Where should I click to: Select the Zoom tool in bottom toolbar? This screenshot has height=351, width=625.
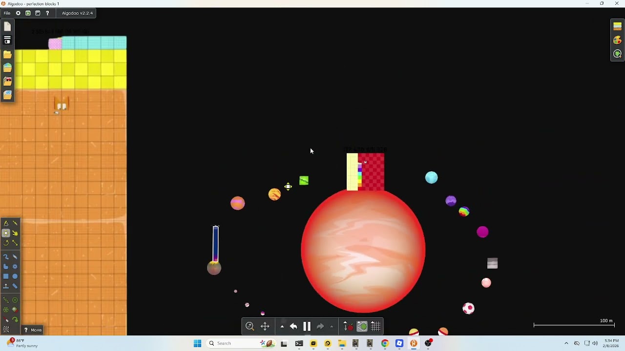250,327
